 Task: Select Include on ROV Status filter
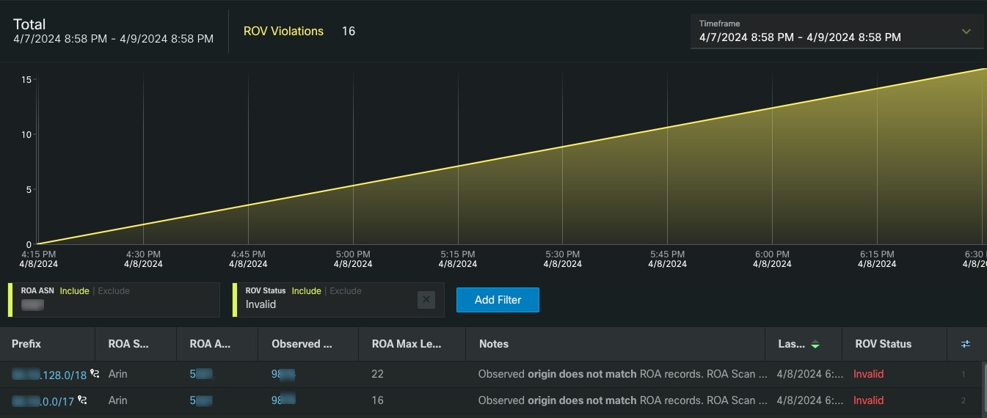306,291
